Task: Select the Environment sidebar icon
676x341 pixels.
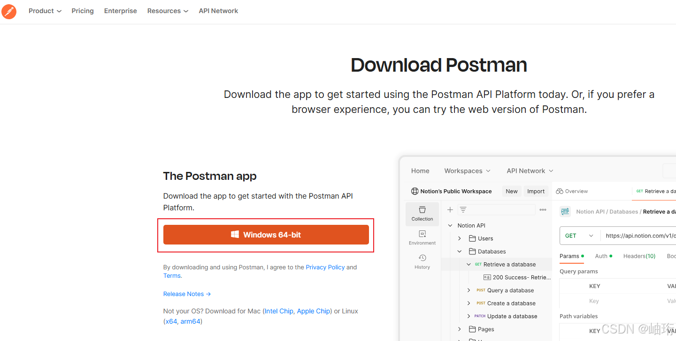Action: point(422,238)
